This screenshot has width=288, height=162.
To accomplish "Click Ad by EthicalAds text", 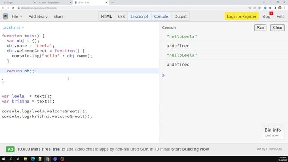I will point(269,149).
